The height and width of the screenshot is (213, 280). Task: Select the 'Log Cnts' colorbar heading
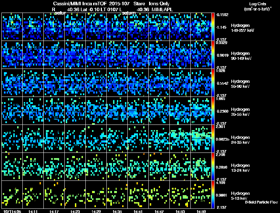[x=258, y=4]
